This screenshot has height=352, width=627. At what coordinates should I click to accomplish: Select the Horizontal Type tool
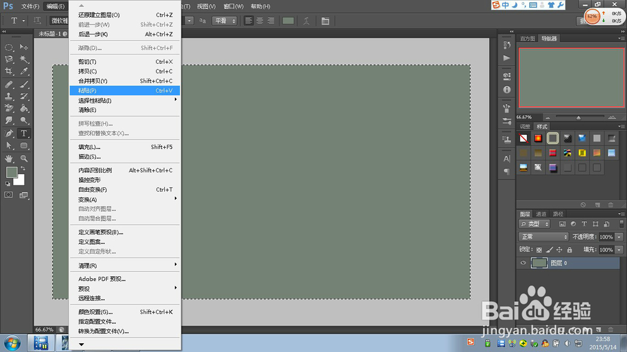tap(24, 133)
